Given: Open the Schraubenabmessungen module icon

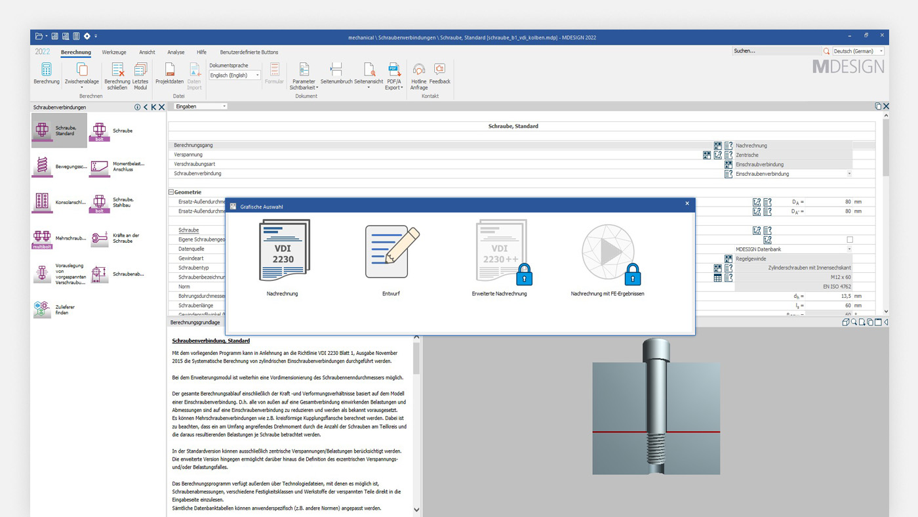Looking at the screenshot, I should pyautogui.click(x=100, y=274).
